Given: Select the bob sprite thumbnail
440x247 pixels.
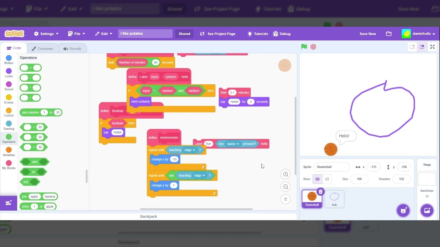Looking at the screenshot, I should (334, 199).
